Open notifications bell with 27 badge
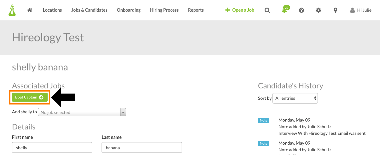The image size is (380, 155). coord(285,9)
